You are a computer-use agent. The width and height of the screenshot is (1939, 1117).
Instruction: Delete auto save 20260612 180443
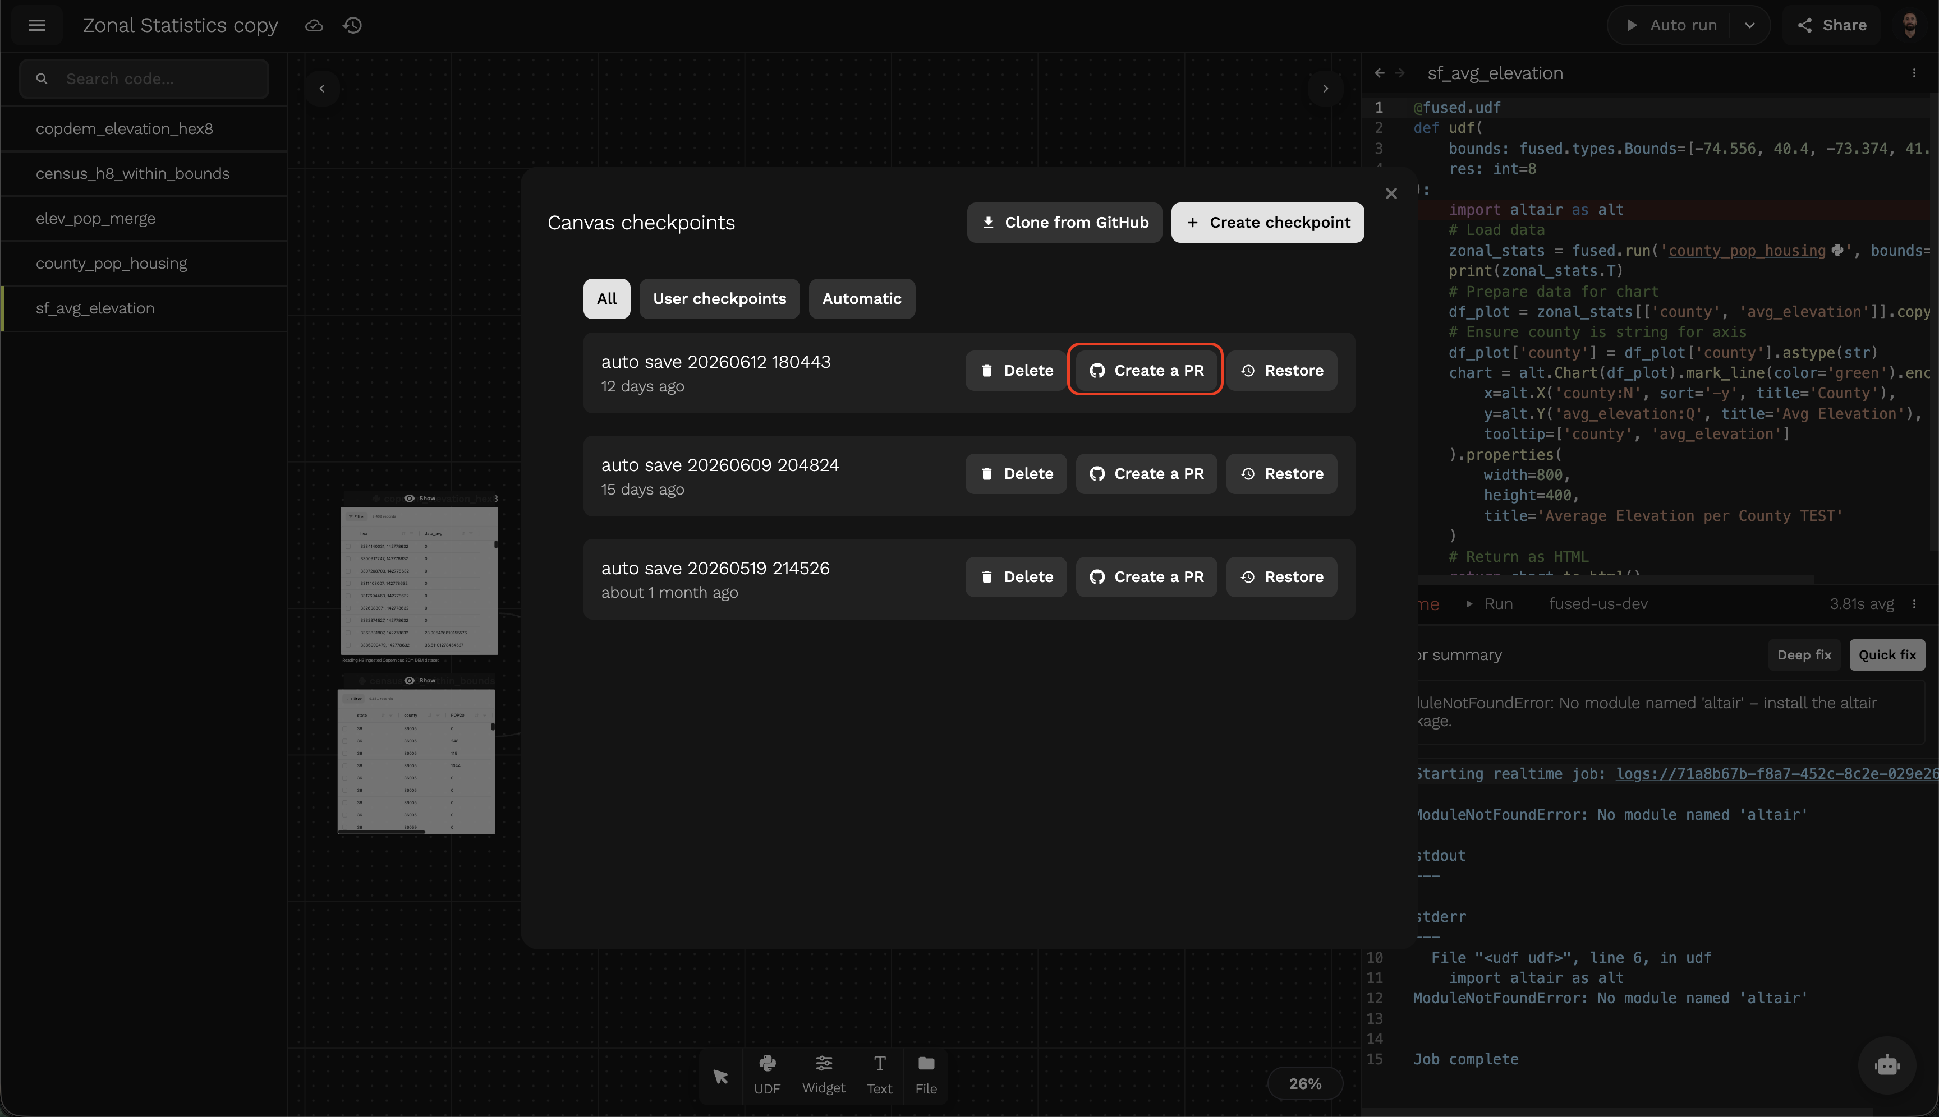(x=1016, y=371)
